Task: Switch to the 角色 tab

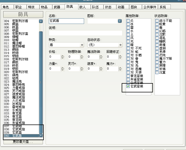Action: click(7, 7)
